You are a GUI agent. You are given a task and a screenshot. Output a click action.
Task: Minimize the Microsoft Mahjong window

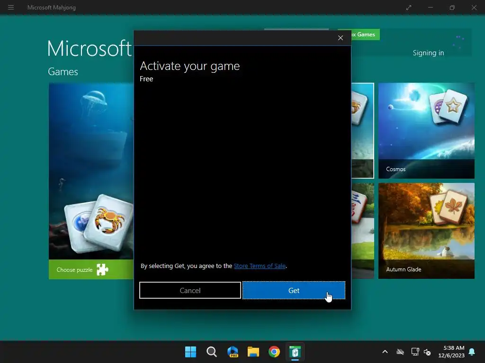430,8
